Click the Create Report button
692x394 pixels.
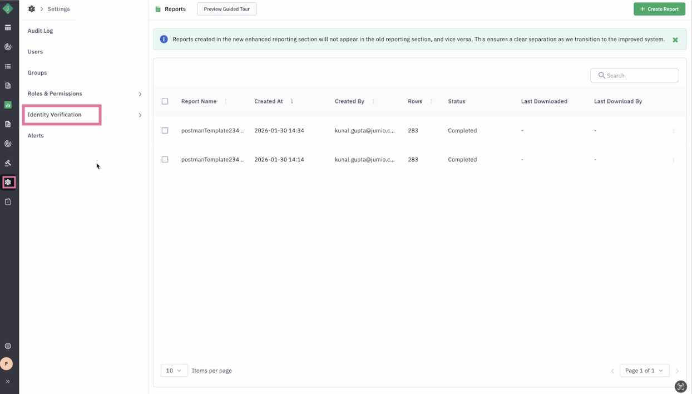659,9
